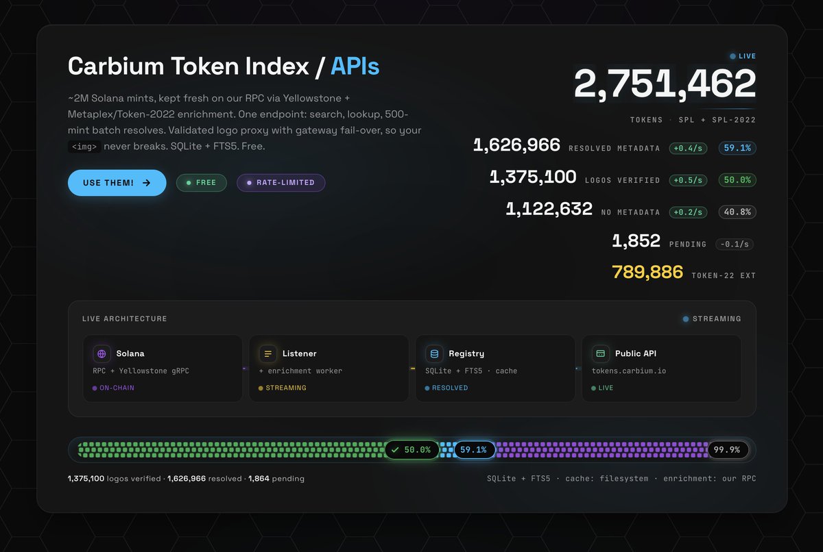Viewport: 823px width, 552px height.
Task: Click the 59.1% marker on progress bar
Action: pyautogui.click(x=474, y=450)
